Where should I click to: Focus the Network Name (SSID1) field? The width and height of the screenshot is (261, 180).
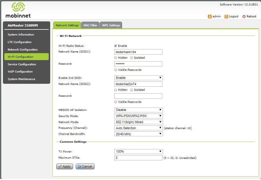point(138,52)
